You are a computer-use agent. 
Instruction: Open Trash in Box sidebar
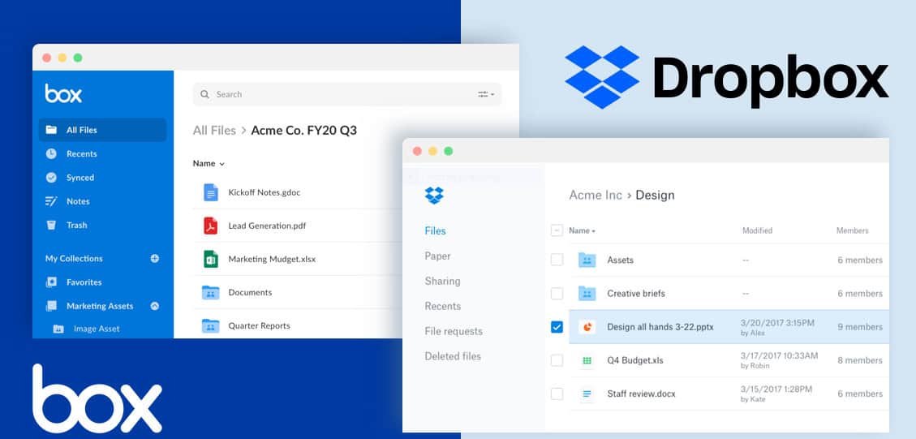click(x=76, y=225)
